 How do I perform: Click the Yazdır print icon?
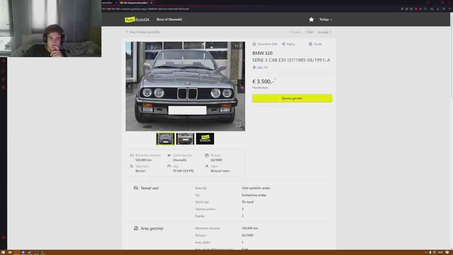[x=310, y=44]
